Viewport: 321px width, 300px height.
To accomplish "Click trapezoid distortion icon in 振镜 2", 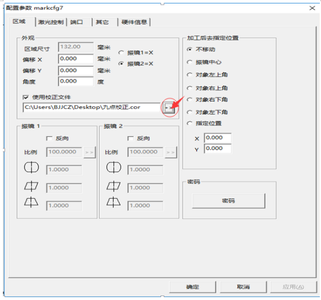I will click(113, 202).
